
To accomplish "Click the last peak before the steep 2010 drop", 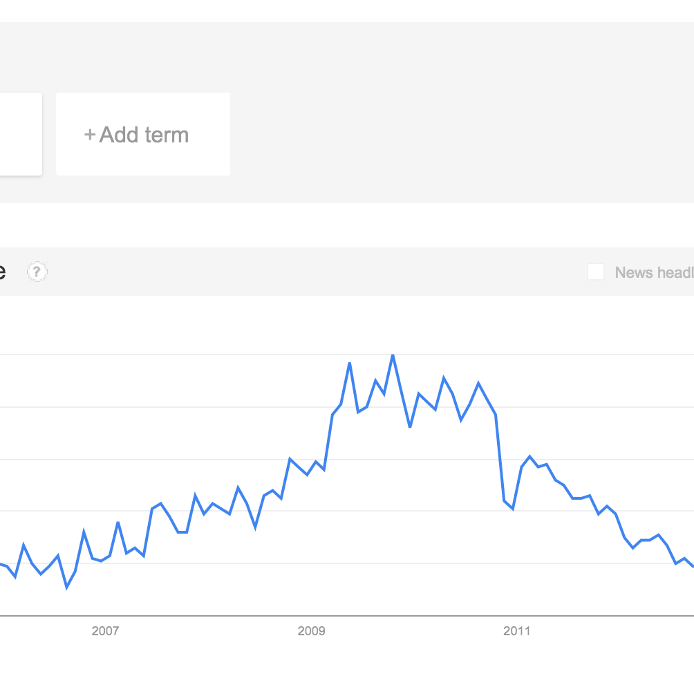I will point(478,383).
